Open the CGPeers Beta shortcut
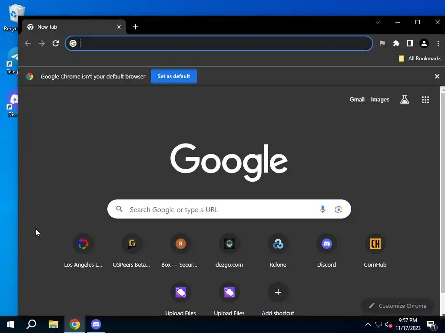Image resolution: width=445 pixels, height=333 pixels. click(x=132, y=251)
